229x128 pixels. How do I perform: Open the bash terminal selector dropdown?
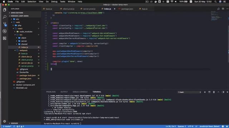point(189,92)
